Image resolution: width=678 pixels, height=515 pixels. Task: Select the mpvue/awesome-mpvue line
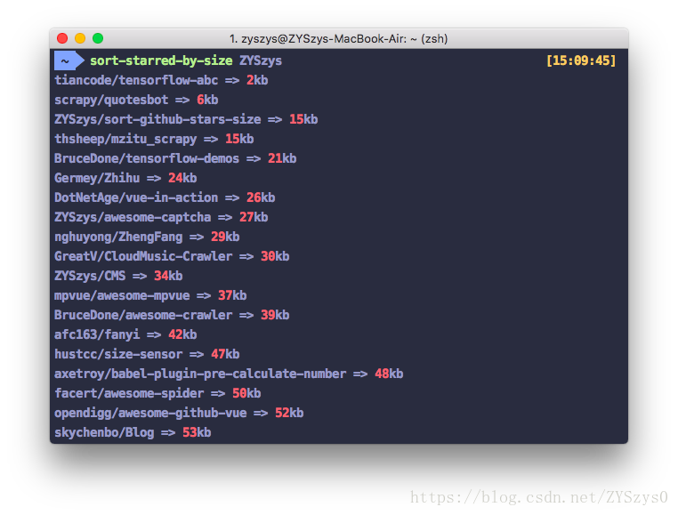[x=150, y=295]
